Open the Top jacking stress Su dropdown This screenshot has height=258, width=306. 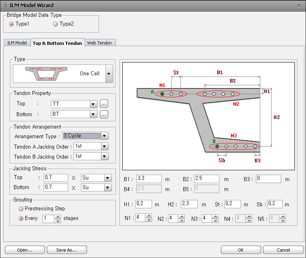(x=107, y=178)
